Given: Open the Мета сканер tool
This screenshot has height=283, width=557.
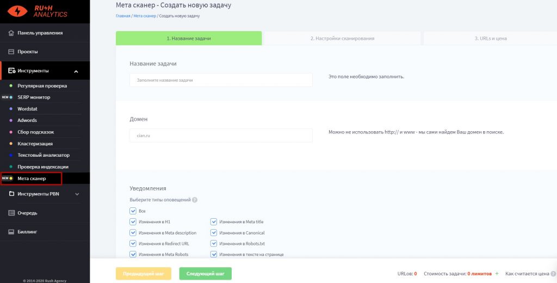Looking at the screenshot, I should (32, 179).
